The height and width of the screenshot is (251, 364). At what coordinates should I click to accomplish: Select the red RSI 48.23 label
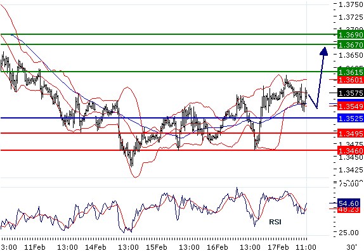348,210
